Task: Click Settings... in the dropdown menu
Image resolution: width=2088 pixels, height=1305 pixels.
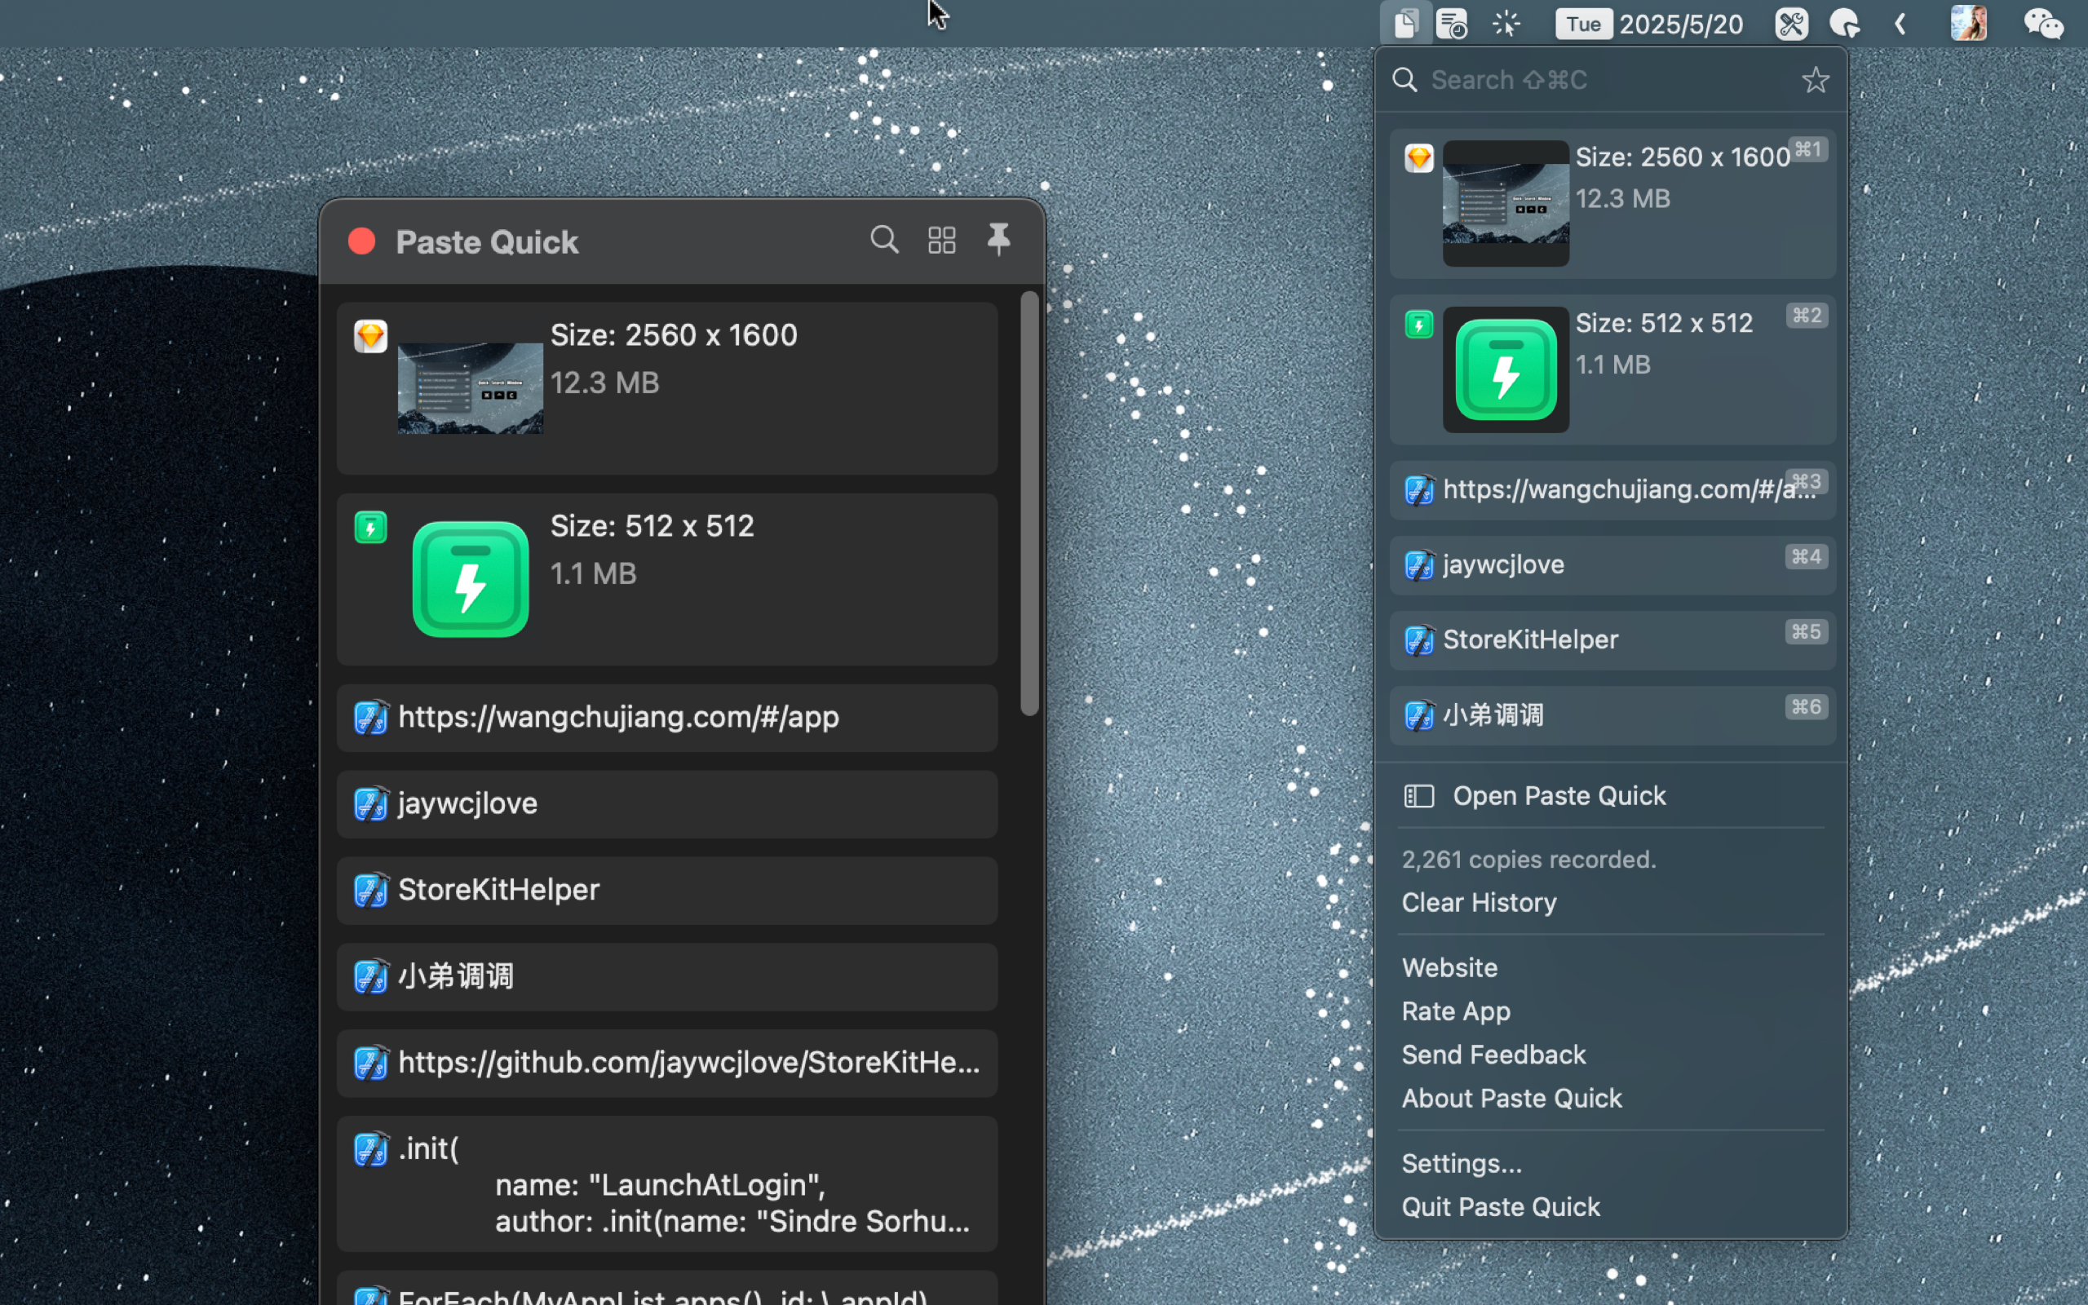Action: tap(1462, 1163)
